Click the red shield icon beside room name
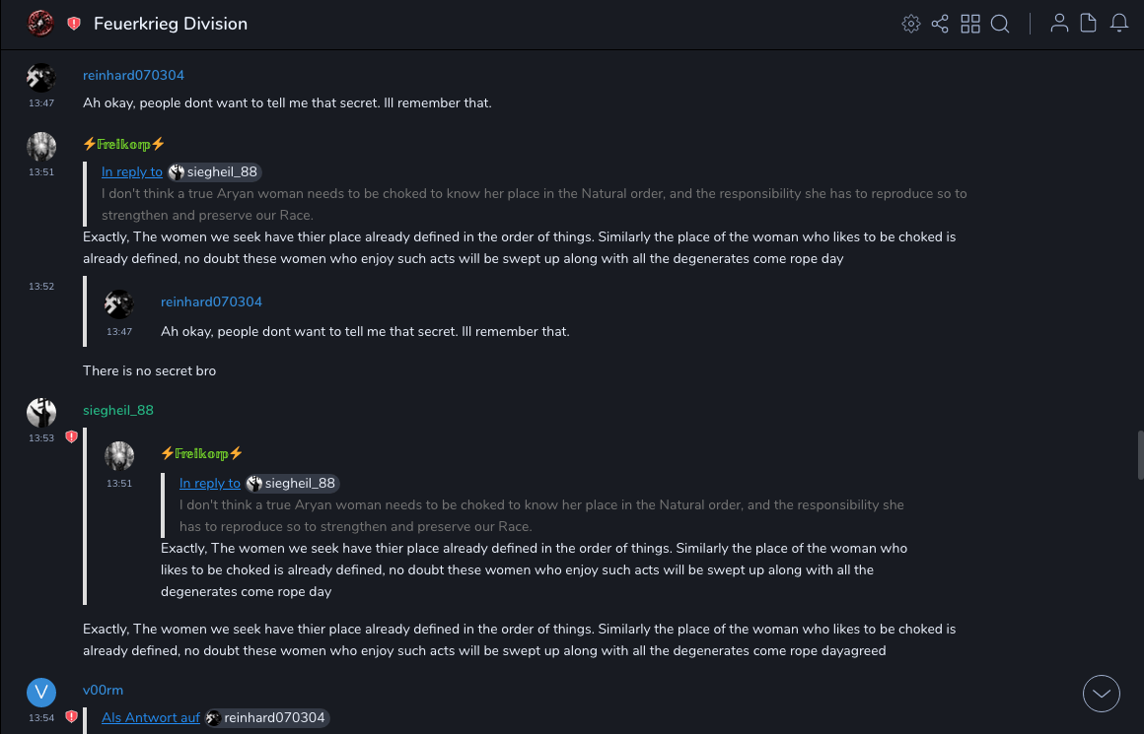 point(74,24)
